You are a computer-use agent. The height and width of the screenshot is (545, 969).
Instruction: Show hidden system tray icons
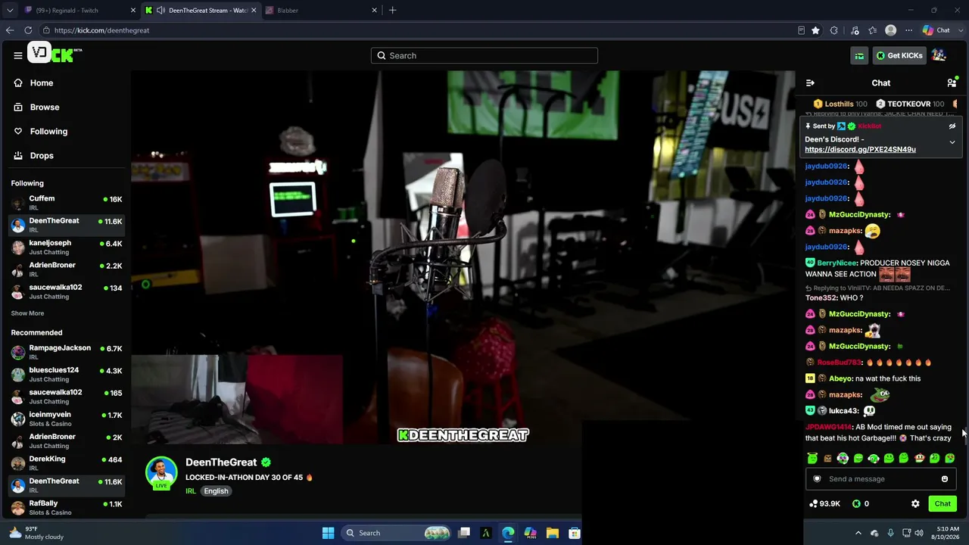(x=858, y=533)
